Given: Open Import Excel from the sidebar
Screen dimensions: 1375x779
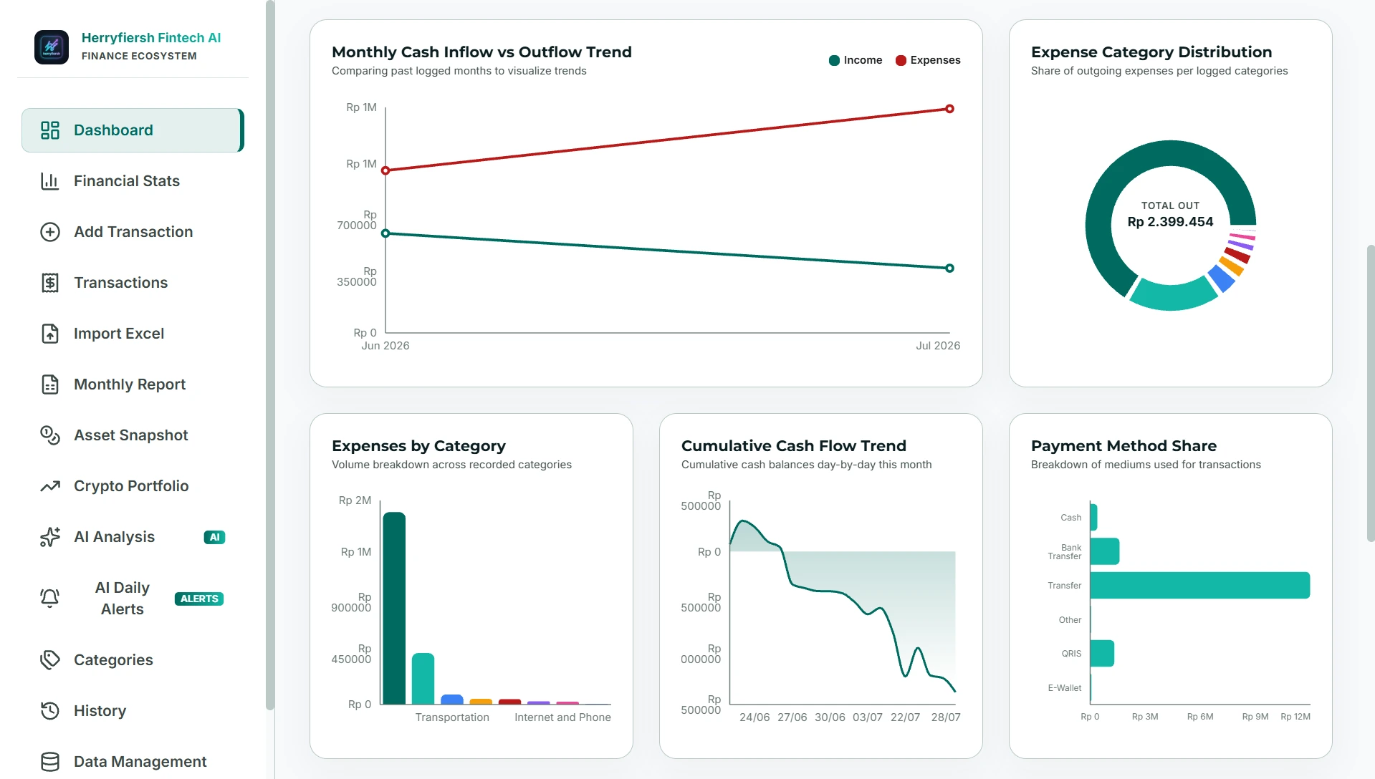Looking at the screenshot, I should (x=133, y=334).
